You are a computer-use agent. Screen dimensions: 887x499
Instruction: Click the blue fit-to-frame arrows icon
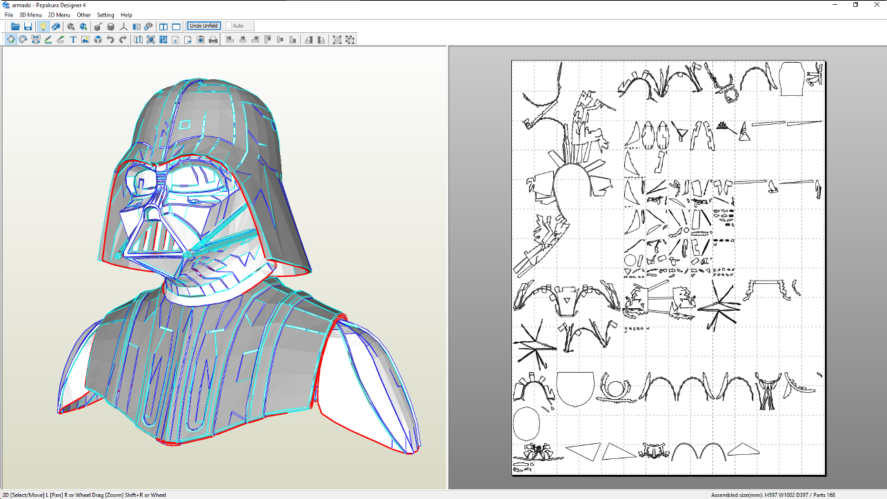(150, 39)
